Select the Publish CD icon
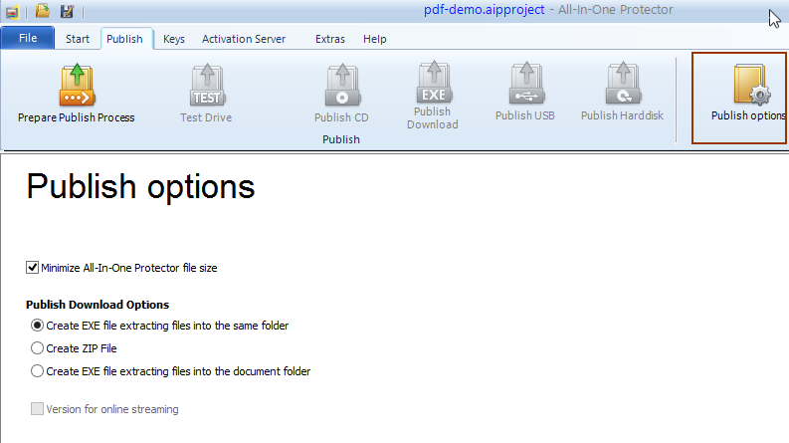 click(342, 85)
